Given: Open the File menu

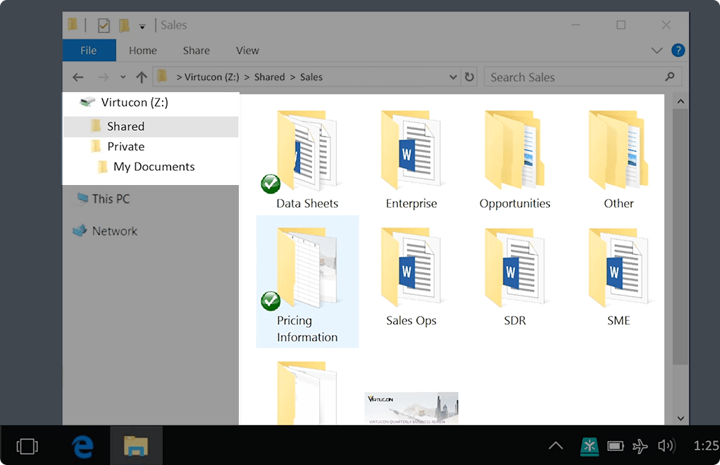Looking at the screenshot, I should pyautogui.click(x=89, y=50).
